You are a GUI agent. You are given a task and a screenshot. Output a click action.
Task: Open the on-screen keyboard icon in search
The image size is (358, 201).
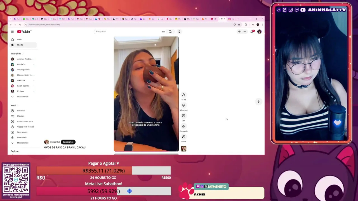[163, 32]
